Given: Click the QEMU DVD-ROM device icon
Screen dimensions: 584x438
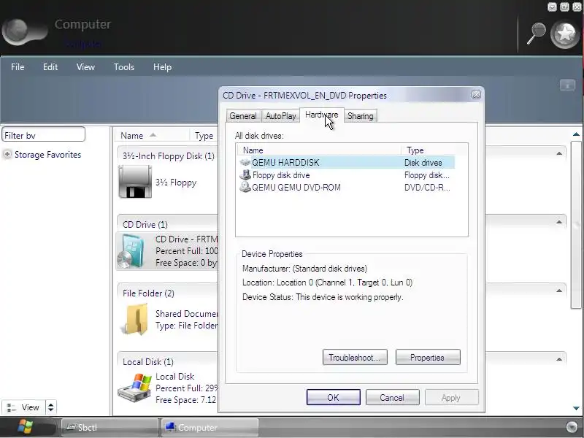Looking at the screenshot, I should pos(245,187).
